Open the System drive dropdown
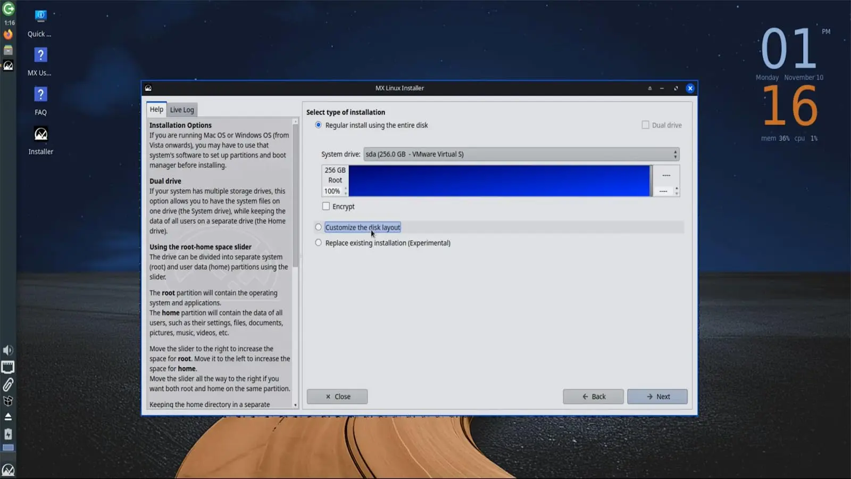This screenshot has width=851, height=479. pyautogui.click(x=521, y=154)
